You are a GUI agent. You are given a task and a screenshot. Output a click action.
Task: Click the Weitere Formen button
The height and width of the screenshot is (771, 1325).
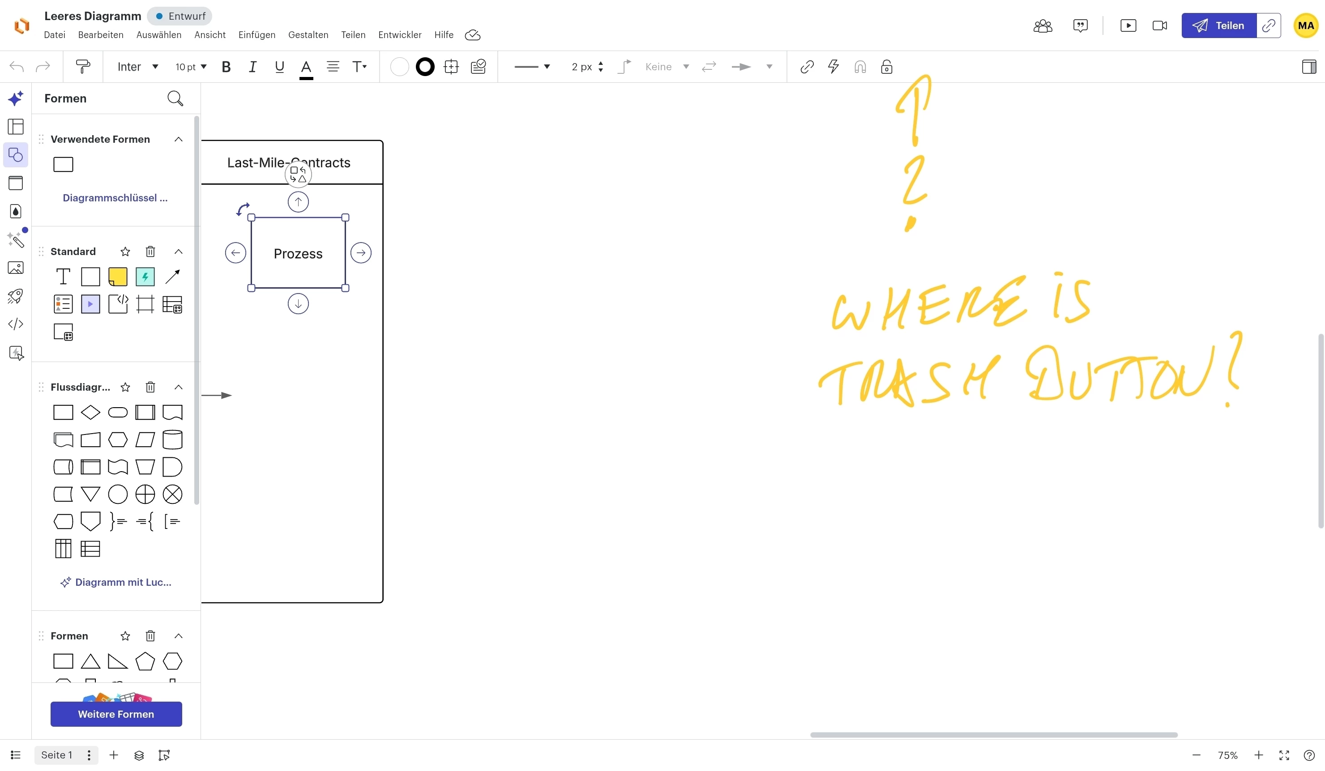click(x=116, y=714)
